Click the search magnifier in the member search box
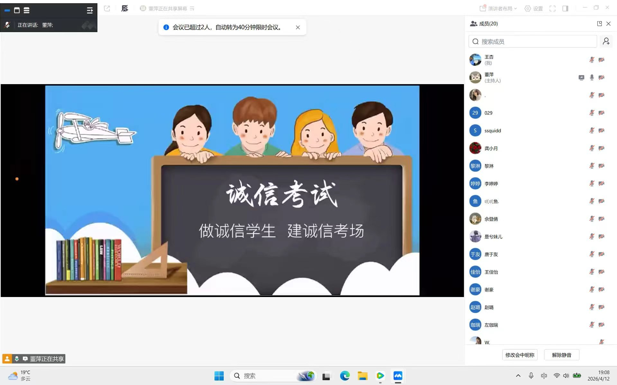 point(476,41)
